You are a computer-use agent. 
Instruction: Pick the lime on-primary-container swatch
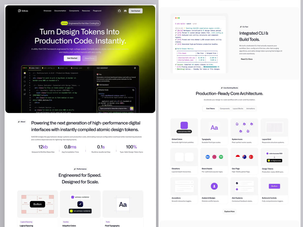(71, 211)
